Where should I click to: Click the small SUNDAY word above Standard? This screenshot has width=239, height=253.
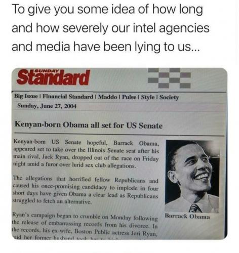47,71
